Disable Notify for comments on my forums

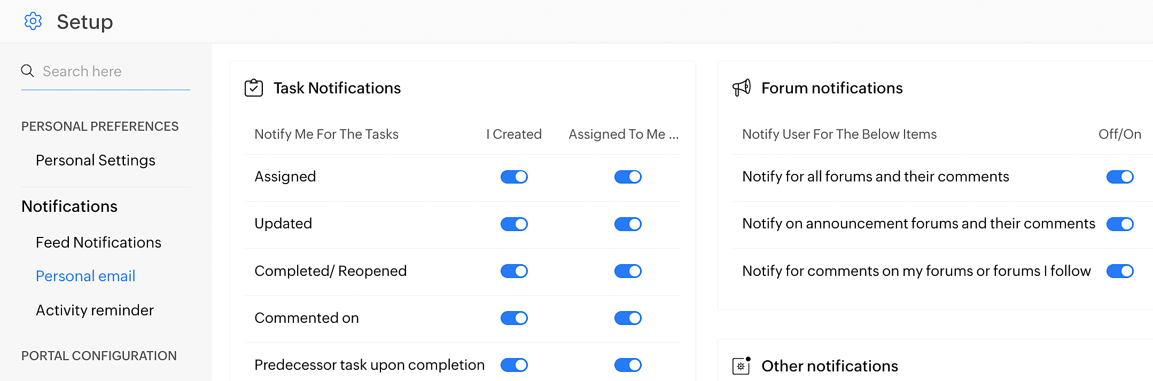tap(1120, 271)
